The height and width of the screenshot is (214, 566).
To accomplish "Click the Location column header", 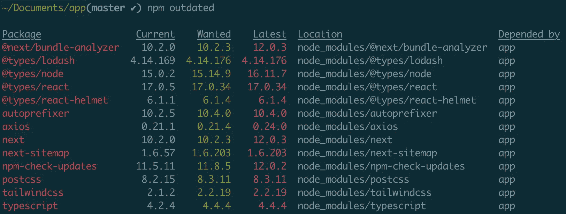I will point(320,34).
